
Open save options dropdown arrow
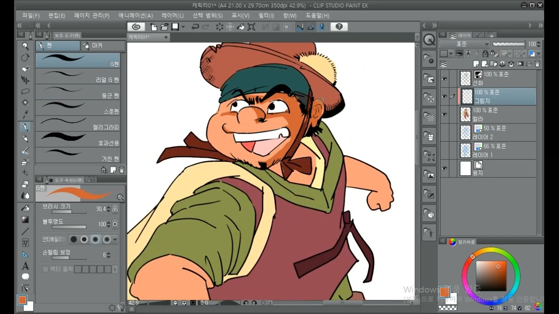point(183,27)
